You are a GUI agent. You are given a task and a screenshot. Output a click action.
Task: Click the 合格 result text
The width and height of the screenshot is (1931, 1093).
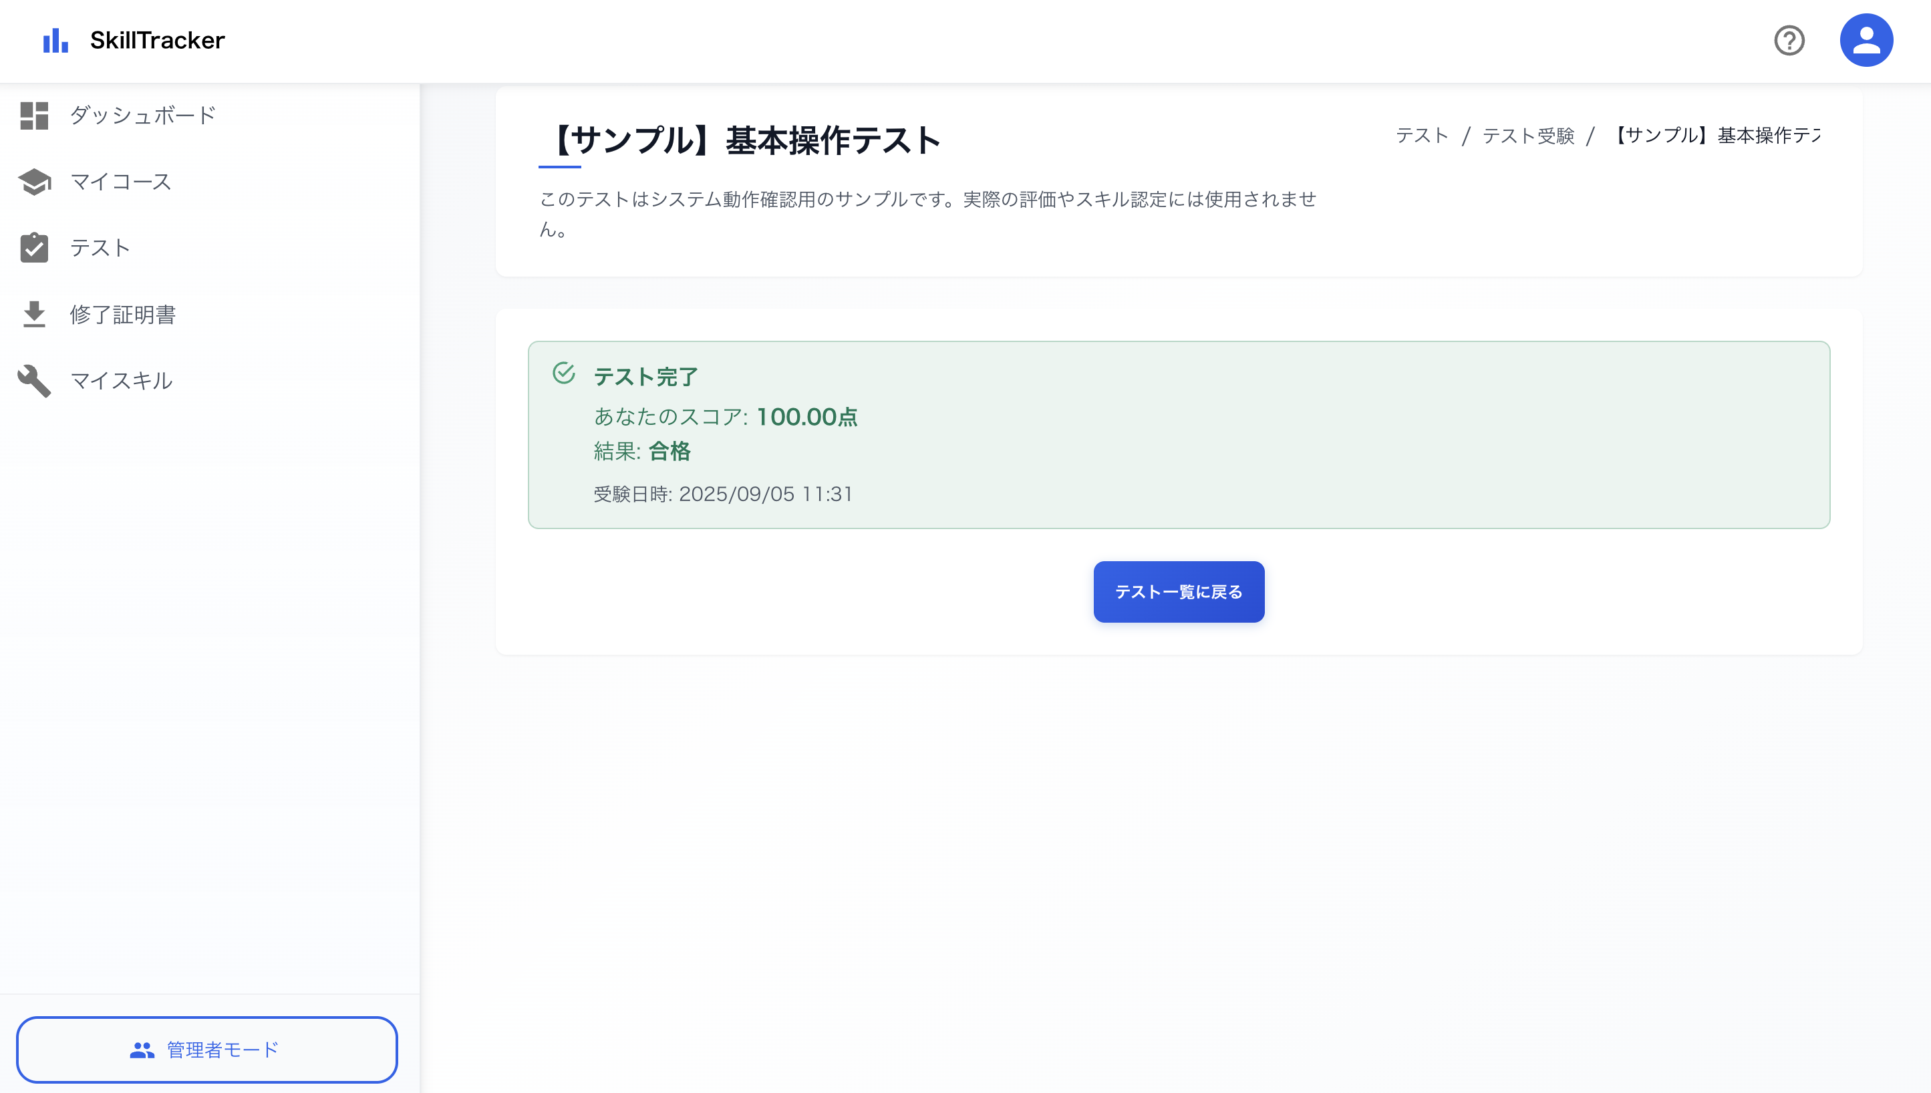pos(668,452)
